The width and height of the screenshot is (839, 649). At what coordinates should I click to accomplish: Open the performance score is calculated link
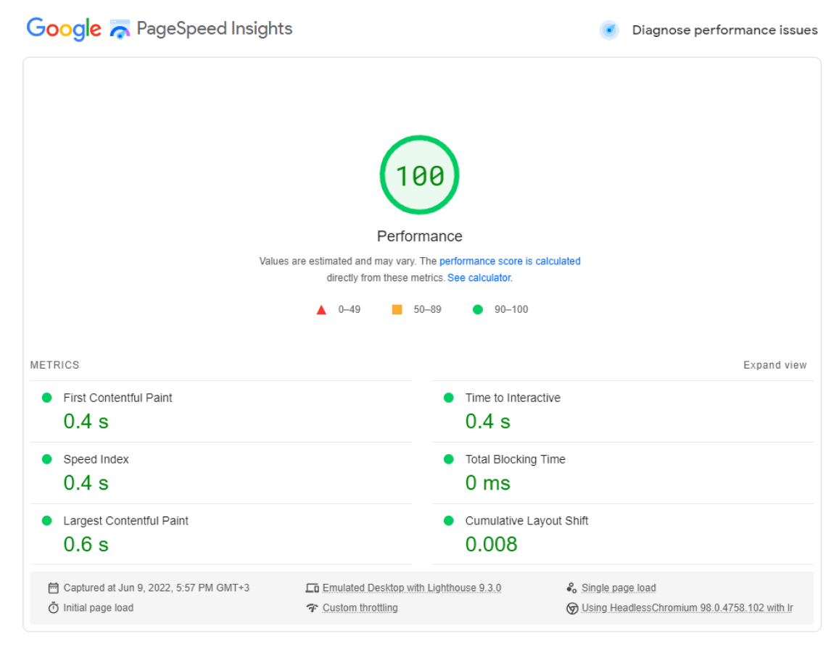pos(510,261)
